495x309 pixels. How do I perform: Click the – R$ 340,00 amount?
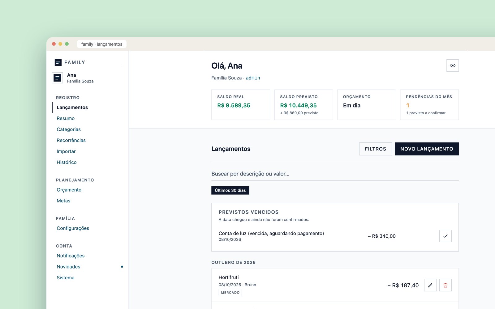(x=382, y=236)
